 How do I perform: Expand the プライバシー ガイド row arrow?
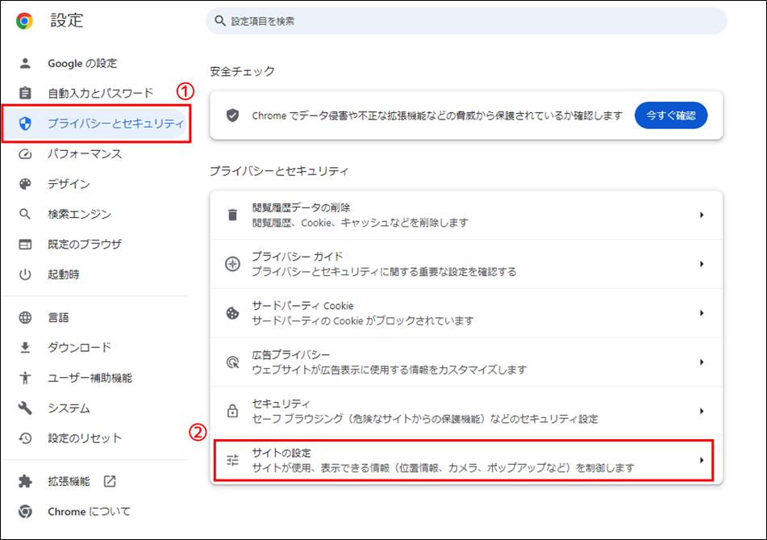coord(702,264)
